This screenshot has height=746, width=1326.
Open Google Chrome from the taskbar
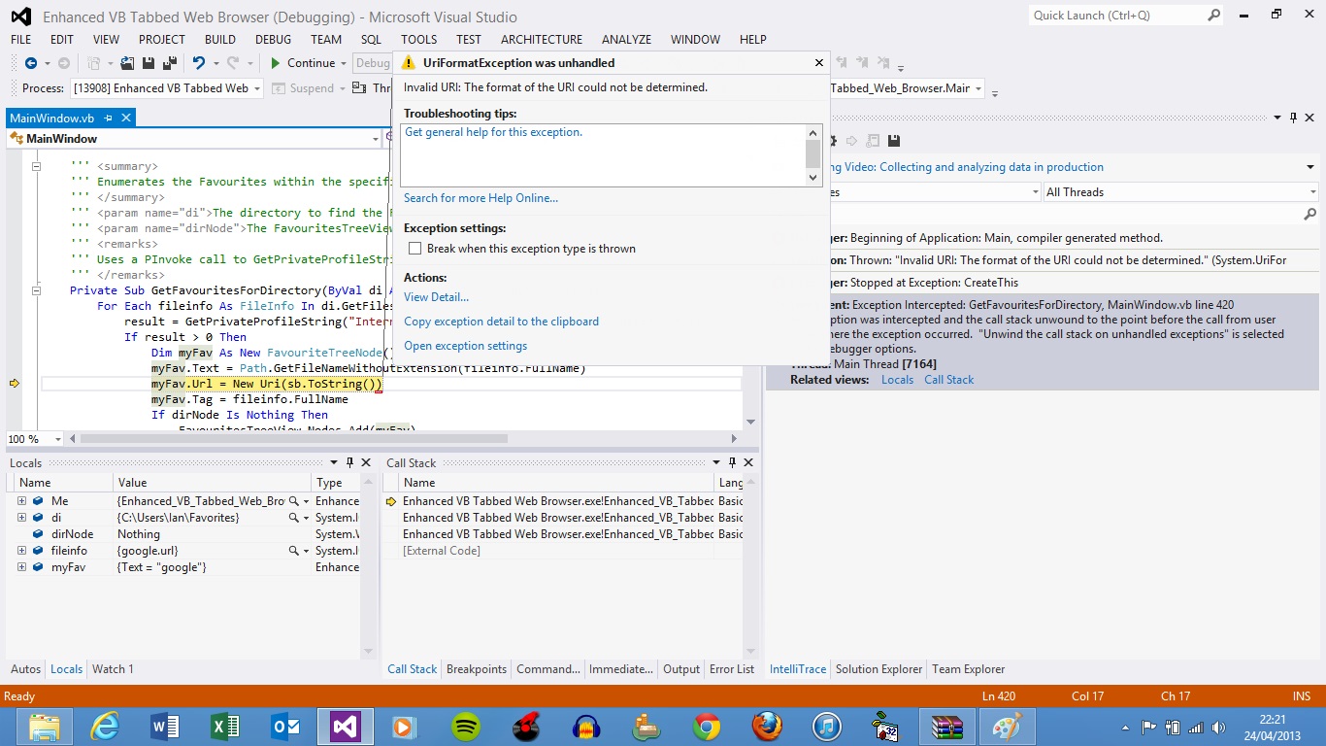[707, 727]
